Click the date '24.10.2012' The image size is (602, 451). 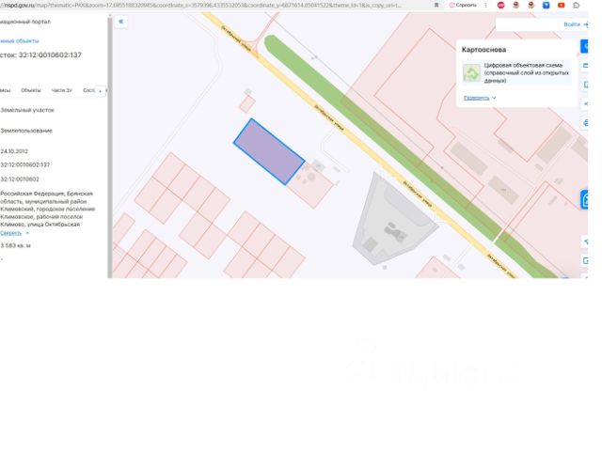[14, 151]
